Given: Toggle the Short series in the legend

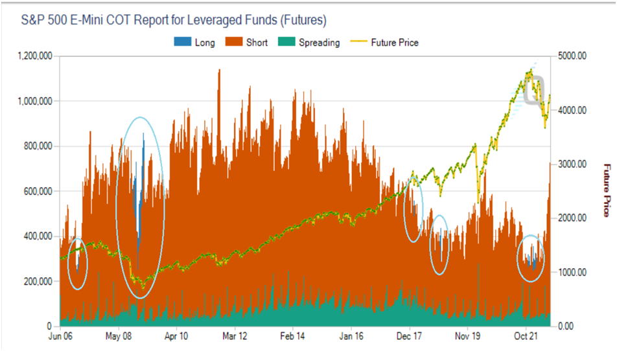Looking at the screenshot, I should 246,43.
